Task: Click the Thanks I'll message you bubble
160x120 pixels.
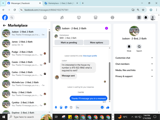Action: point(89,98)
